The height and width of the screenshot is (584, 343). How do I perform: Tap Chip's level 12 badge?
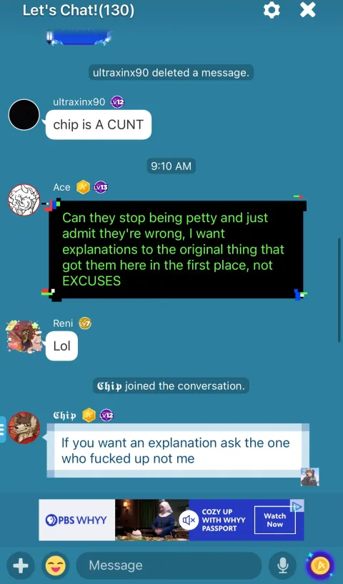tap(106, 416)
